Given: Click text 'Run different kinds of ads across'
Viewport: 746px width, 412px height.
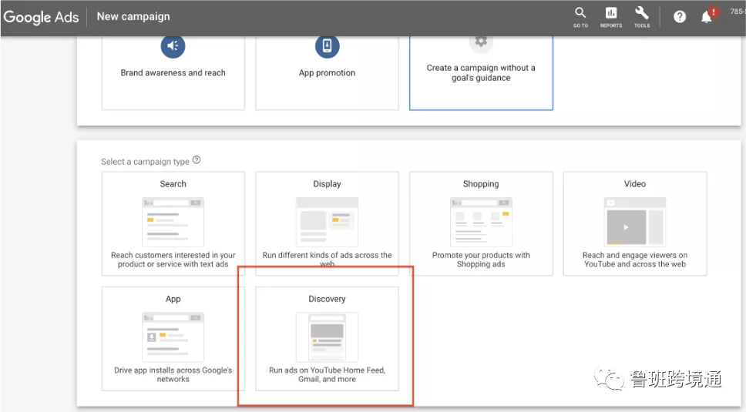Looking at the screenshot, I should (328, 255).
